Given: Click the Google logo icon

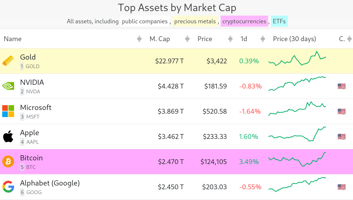Looking at the screenshot, I should pyautogui.click(x=8, y=187).
